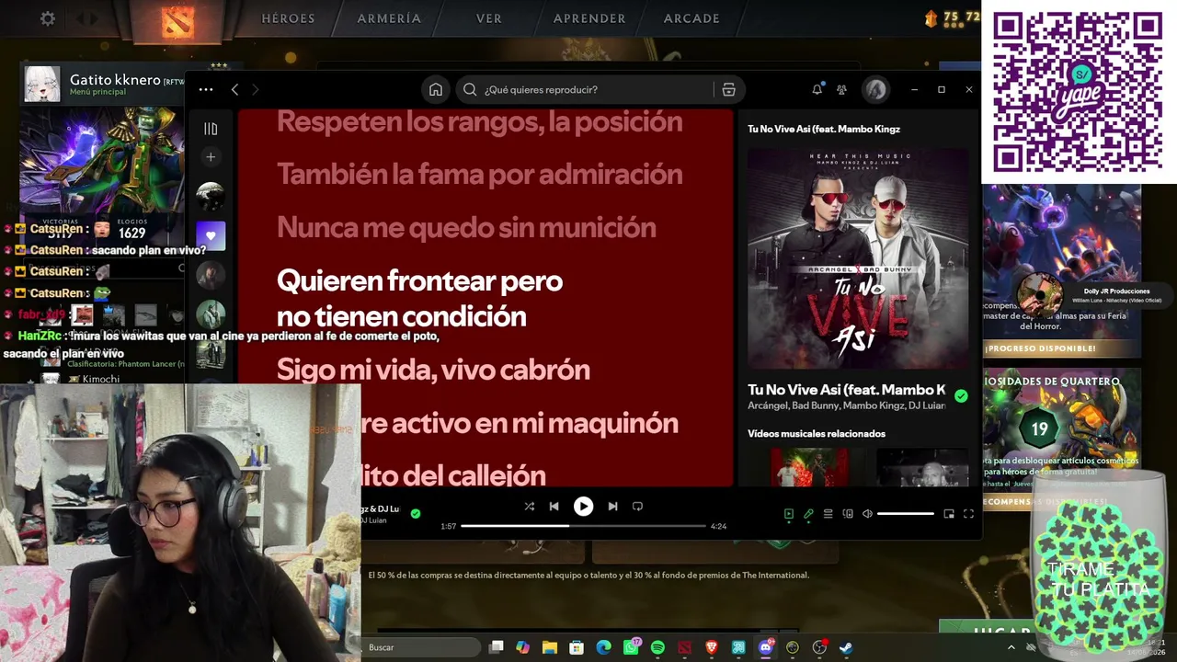Expand Your Library in Spotify sidebar
The image size is (1177, 662).
tap(211, 129)
